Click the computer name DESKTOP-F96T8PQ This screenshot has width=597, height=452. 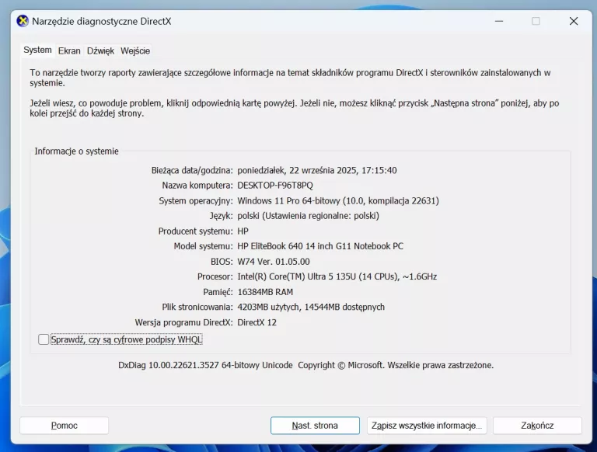tap(275, 186)
